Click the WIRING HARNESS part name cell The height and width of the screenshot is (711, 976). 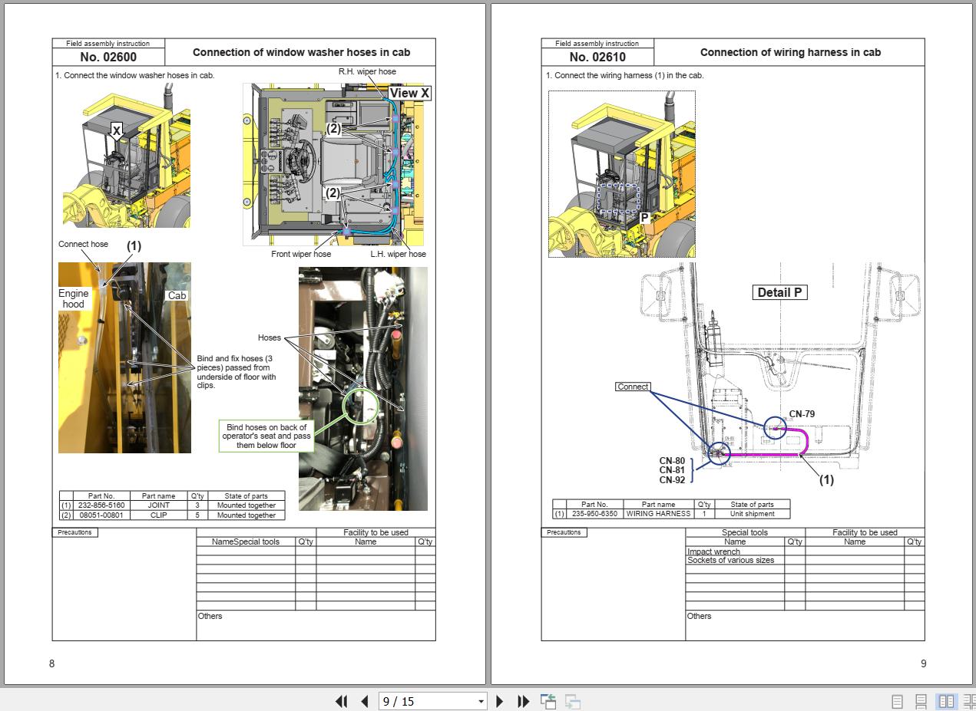pyautogui.click(x=658, y=514)
